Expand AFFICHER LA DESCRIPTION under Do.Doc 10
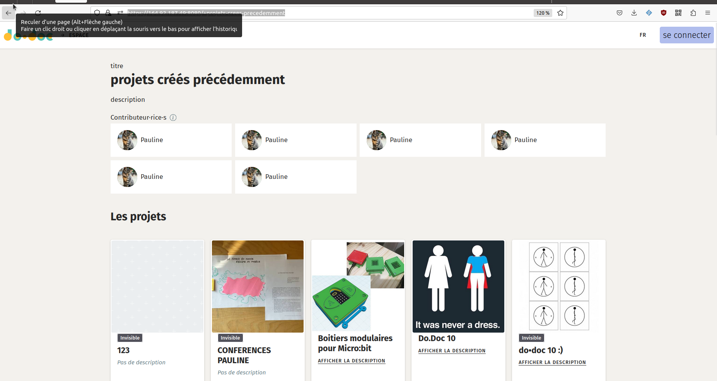717x381 pixels. coord(452,351)
